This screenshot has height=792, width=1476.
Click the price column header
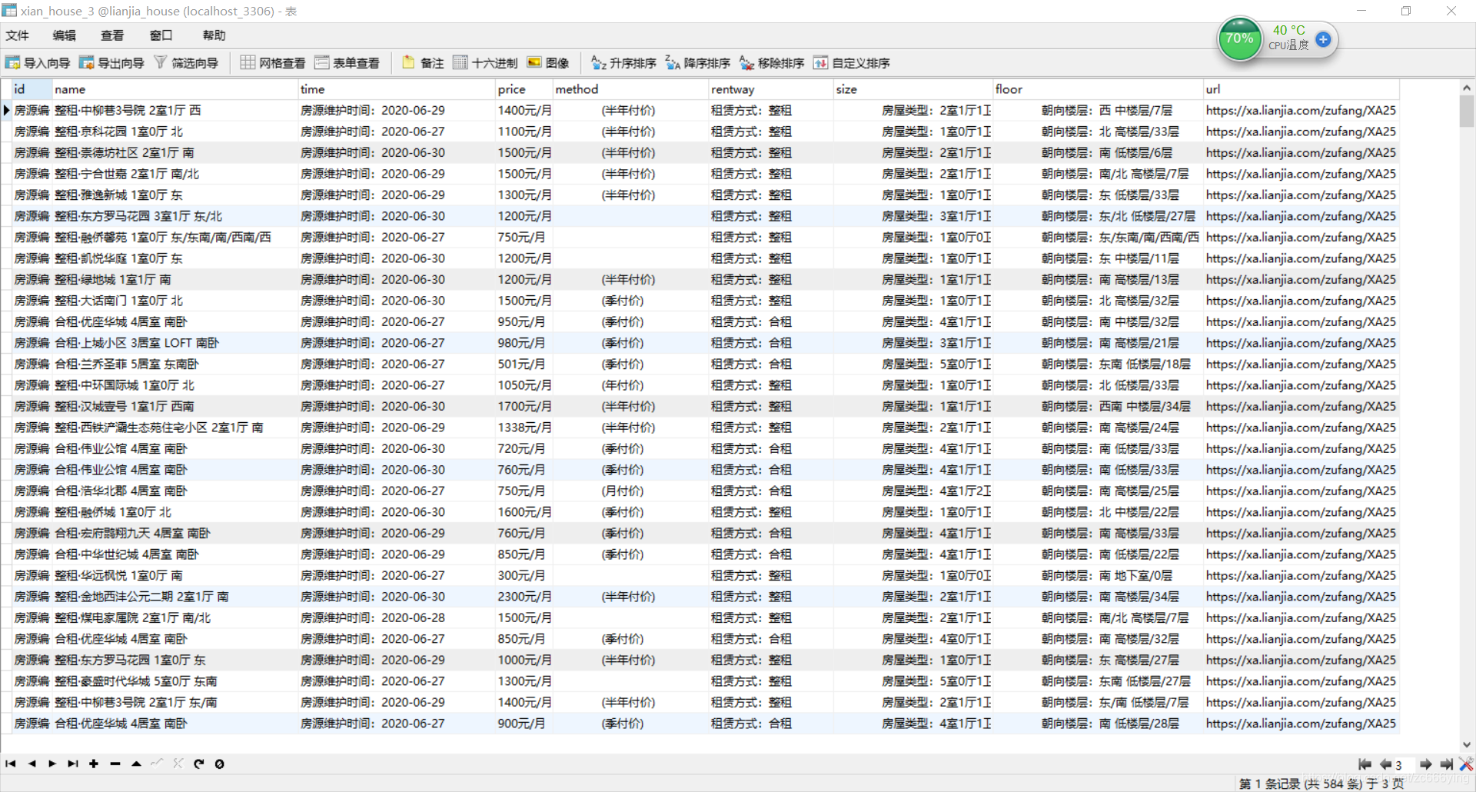[524, 89]
